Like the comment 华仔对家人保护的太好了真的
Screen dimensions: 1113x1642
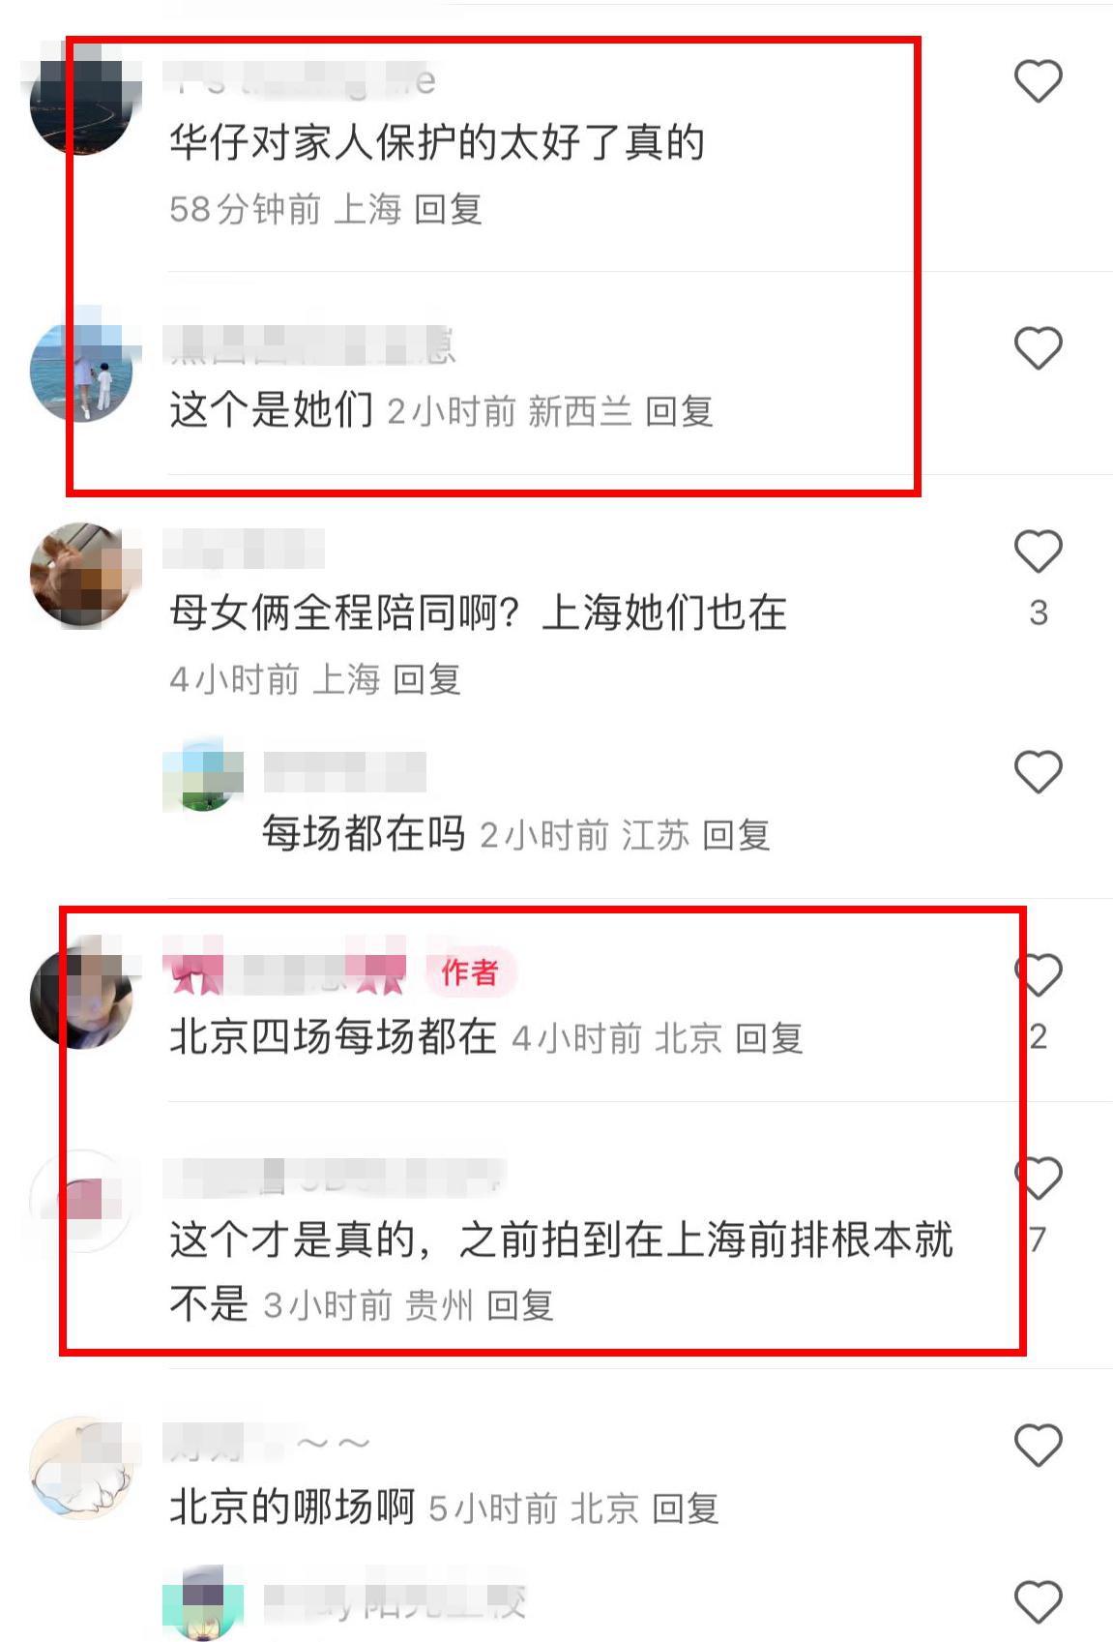tap(1038, 81)
